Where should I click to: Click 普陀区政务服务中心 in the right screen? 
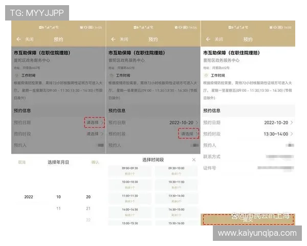coord(221,60)
